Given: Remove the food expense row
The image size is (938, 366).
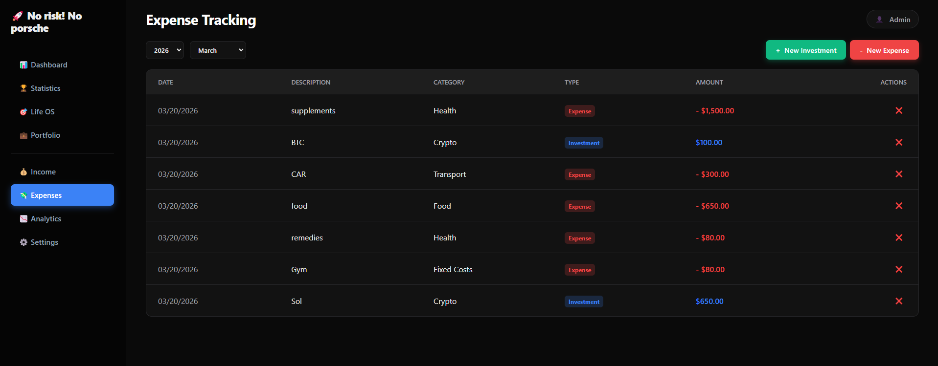Looking at the screenshot, I should (x=898, y=206).
